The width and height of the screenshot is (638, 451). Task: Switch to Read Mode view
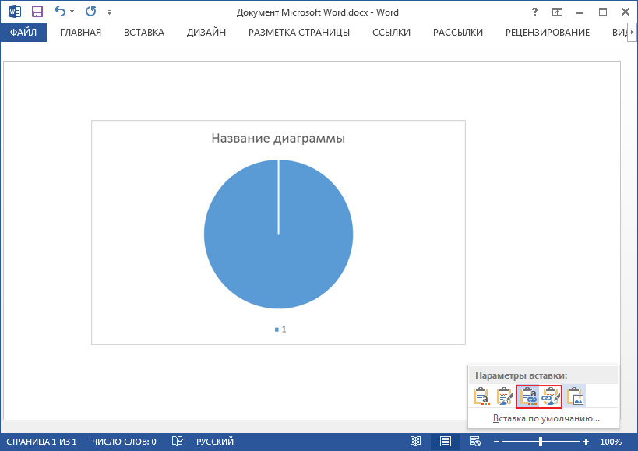tap(416, 442)
